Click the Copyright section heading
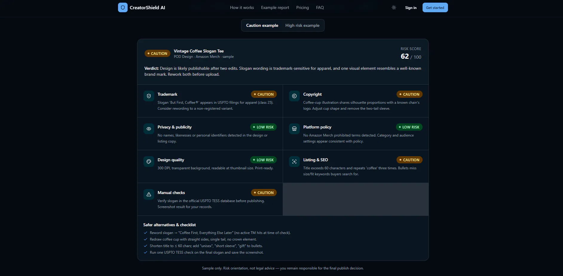 coord(312,94)
